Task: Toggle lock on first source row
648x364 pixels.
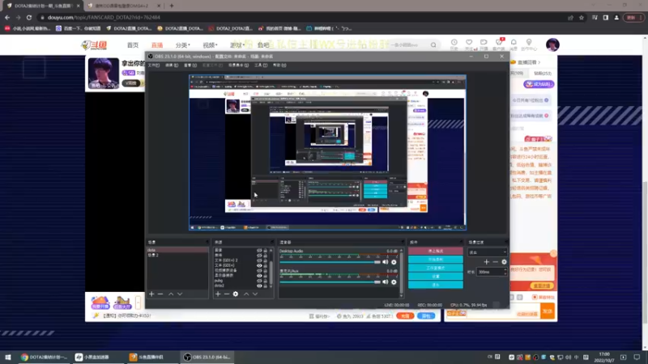Action: (266, 251)
